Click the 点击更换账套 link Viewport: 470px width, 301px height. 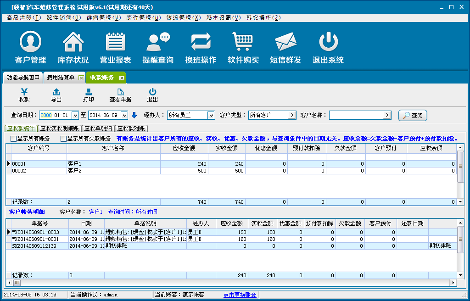(240, 295)
